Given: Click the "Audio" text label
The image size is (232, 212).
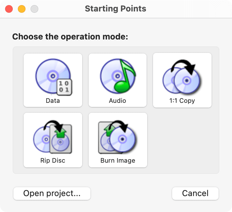Looking at the screenshot, I should 118,101.
